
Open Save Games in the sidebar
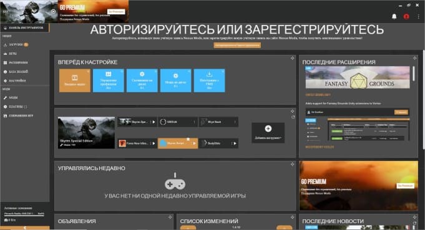pos(24,116)
